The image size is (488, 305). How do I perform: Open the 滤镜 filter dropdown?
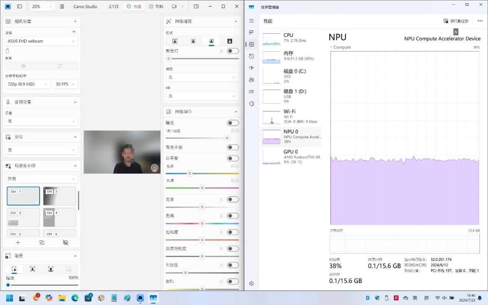click(x=202, y=77)
